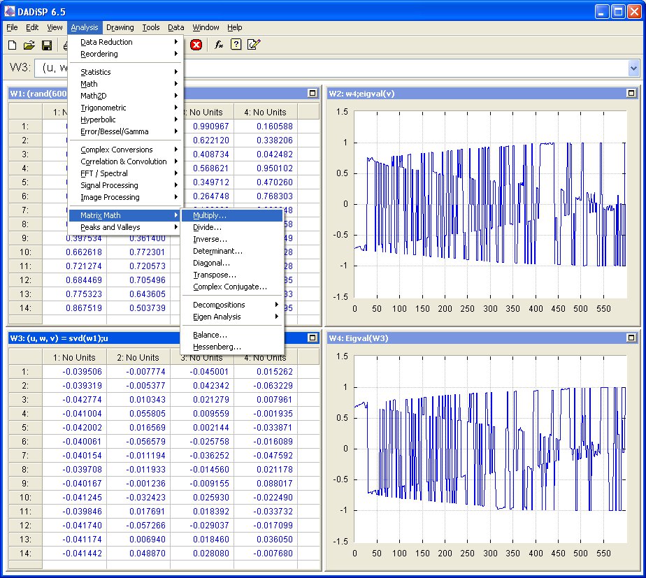Expand the Eigen Analysis submenu
Screen dimensions: 646x578
(x=232, y=317)
